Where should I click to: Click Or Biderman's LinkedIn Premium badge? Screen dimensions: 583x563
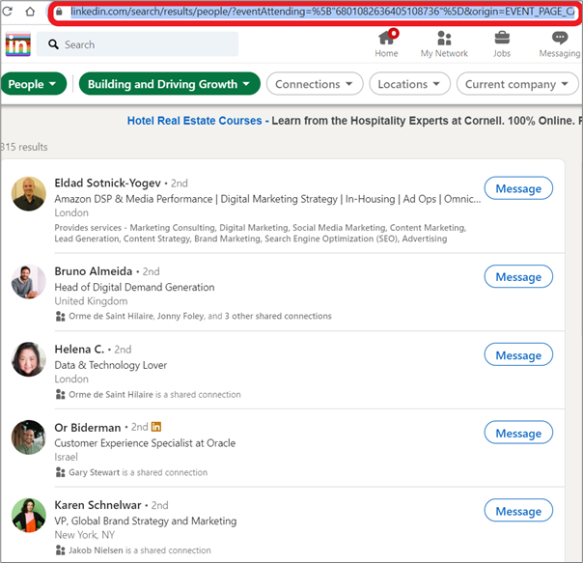(x=156, y=427)
